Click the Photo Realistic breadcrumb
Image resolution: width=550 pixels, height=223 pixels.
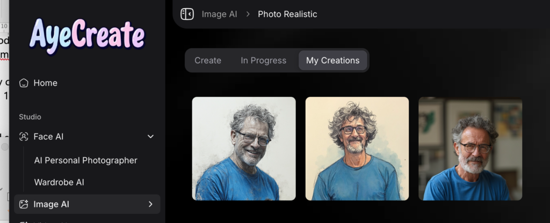pyautogui.click(x=287, y=14)
